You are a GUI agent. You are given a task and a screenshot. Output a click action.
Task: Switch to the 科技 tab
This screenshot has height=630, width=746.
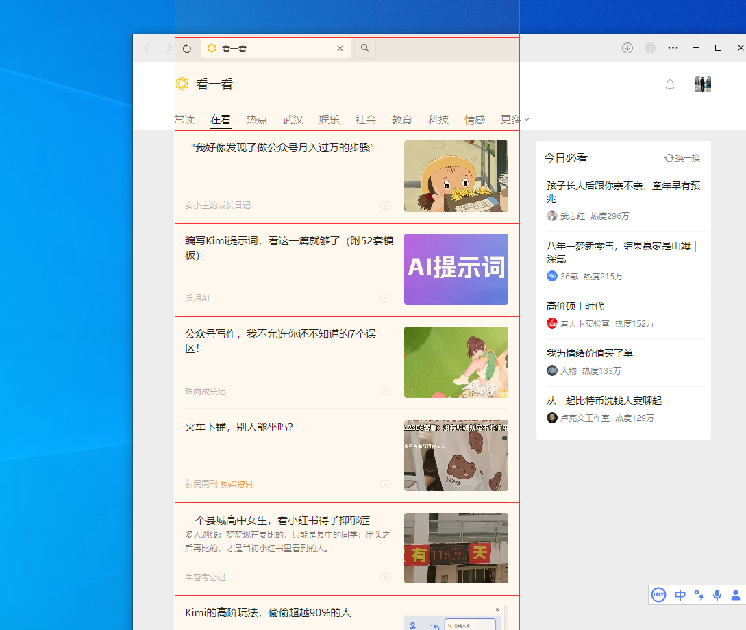(x=438, y=120)
